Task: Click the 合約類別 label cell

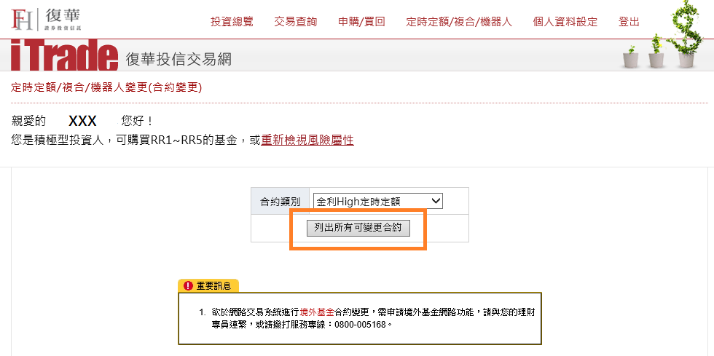Action: (x=280, y=201)
